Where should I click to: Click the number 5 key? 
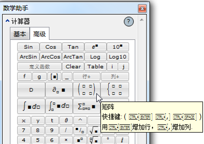[x=38, y=140]
